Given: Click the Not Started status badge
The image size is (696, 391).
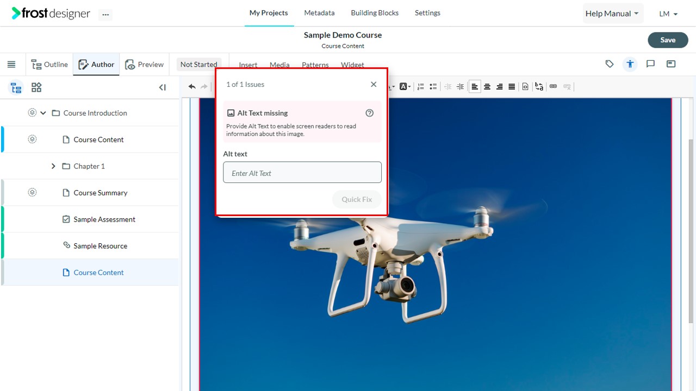Looking at the screenshot, I should (198, 64).
